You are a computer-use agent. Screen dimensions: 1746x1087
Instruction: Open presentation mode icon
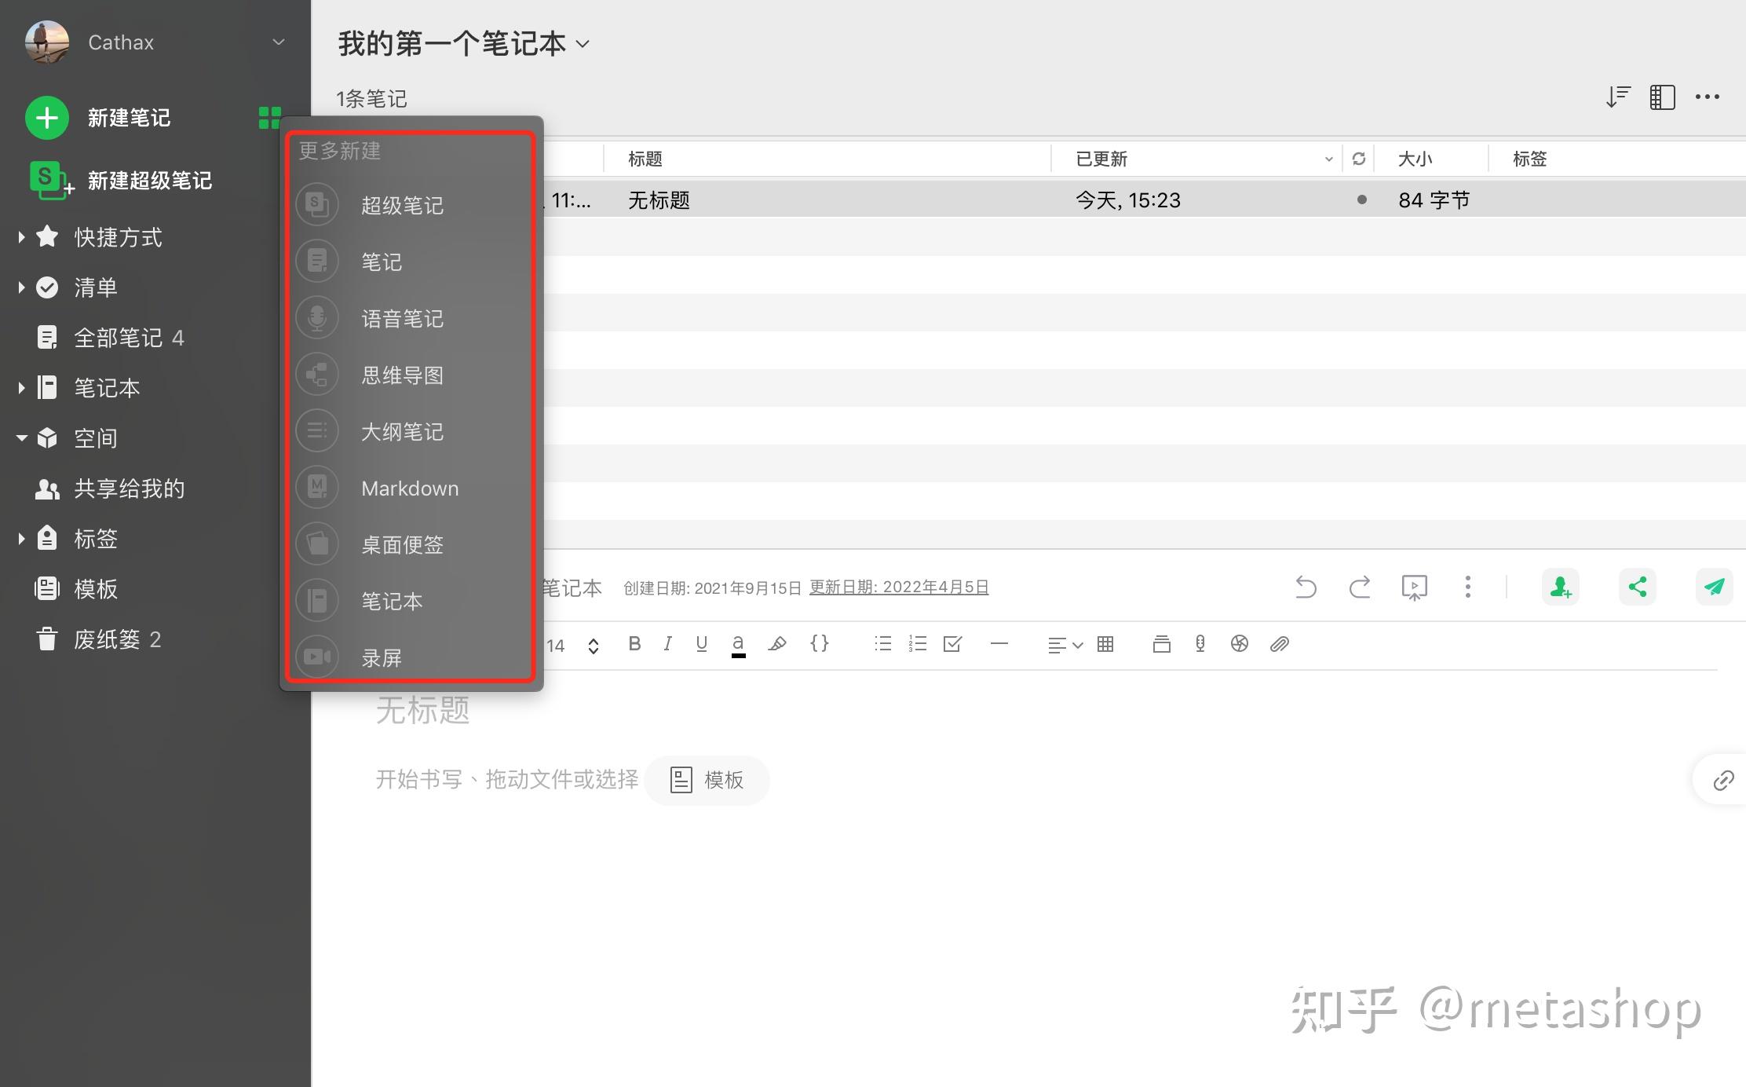(x=1414, y=587)
